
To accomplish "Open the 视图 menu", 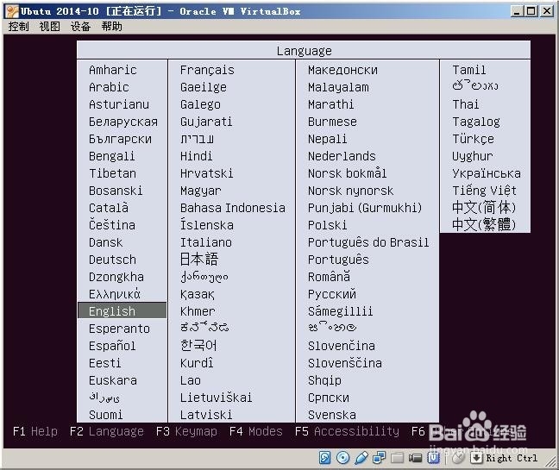I will [x=49, y=27].
